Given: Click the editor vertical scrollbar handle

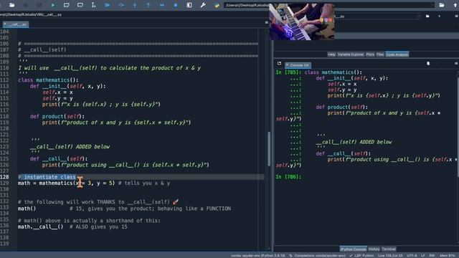Looking at the screenshot, I should 269,149.
